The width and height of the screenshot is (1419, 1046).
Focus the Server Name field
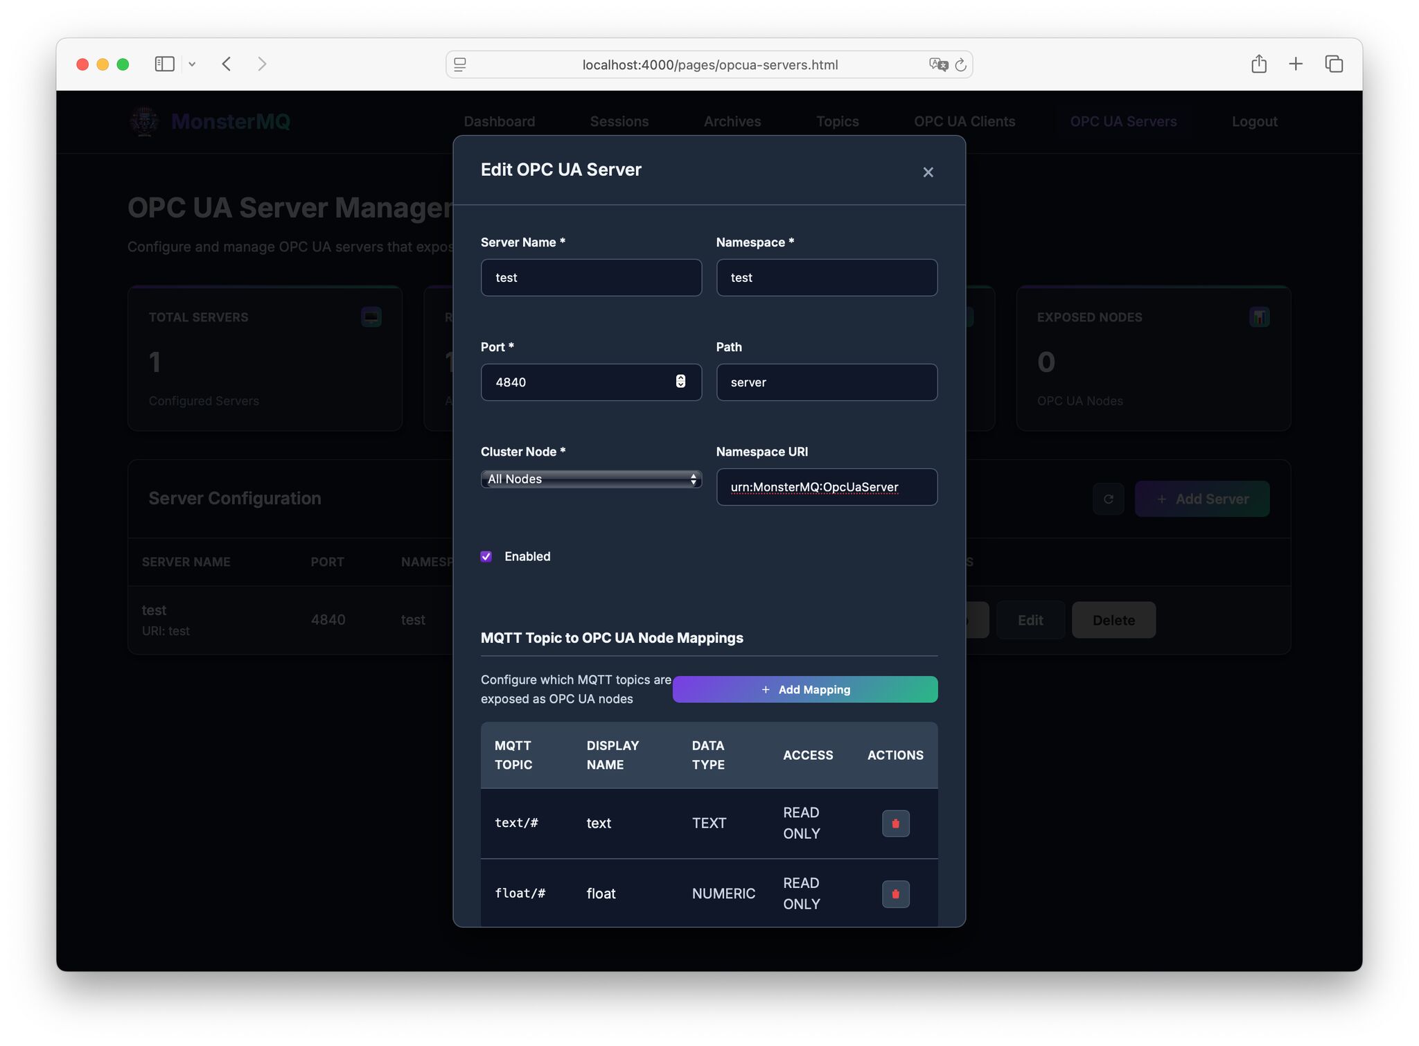coord(591,278)
